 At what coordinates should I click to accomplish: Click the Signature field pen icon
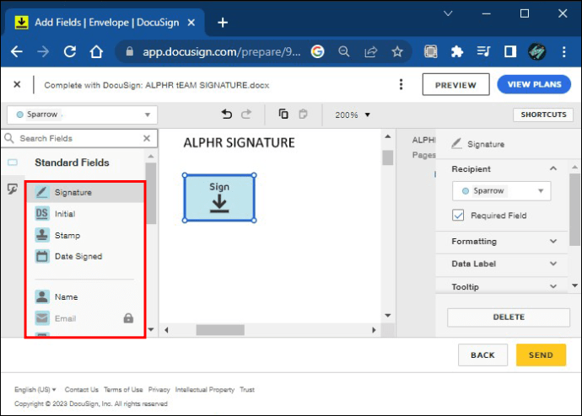[41, 192]
